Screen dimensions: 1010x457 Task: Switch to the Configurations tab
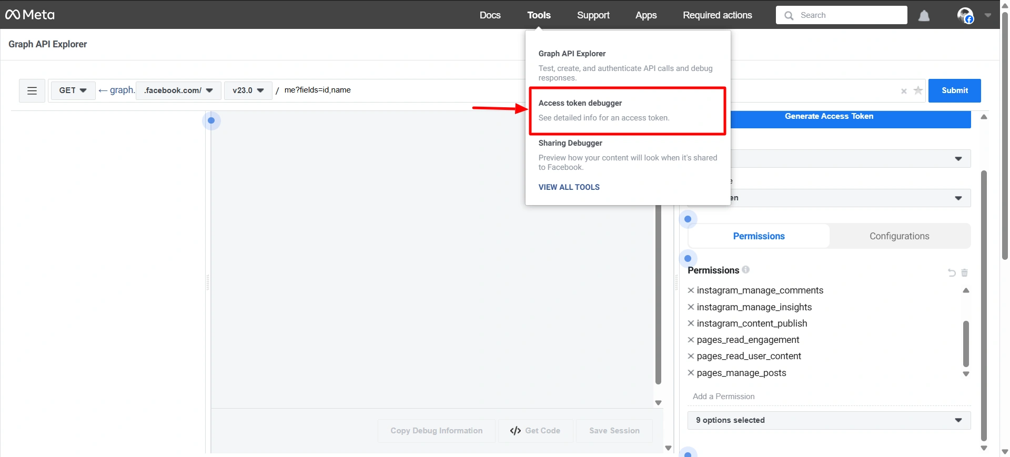pyautogui.click(x=899, y=236)
